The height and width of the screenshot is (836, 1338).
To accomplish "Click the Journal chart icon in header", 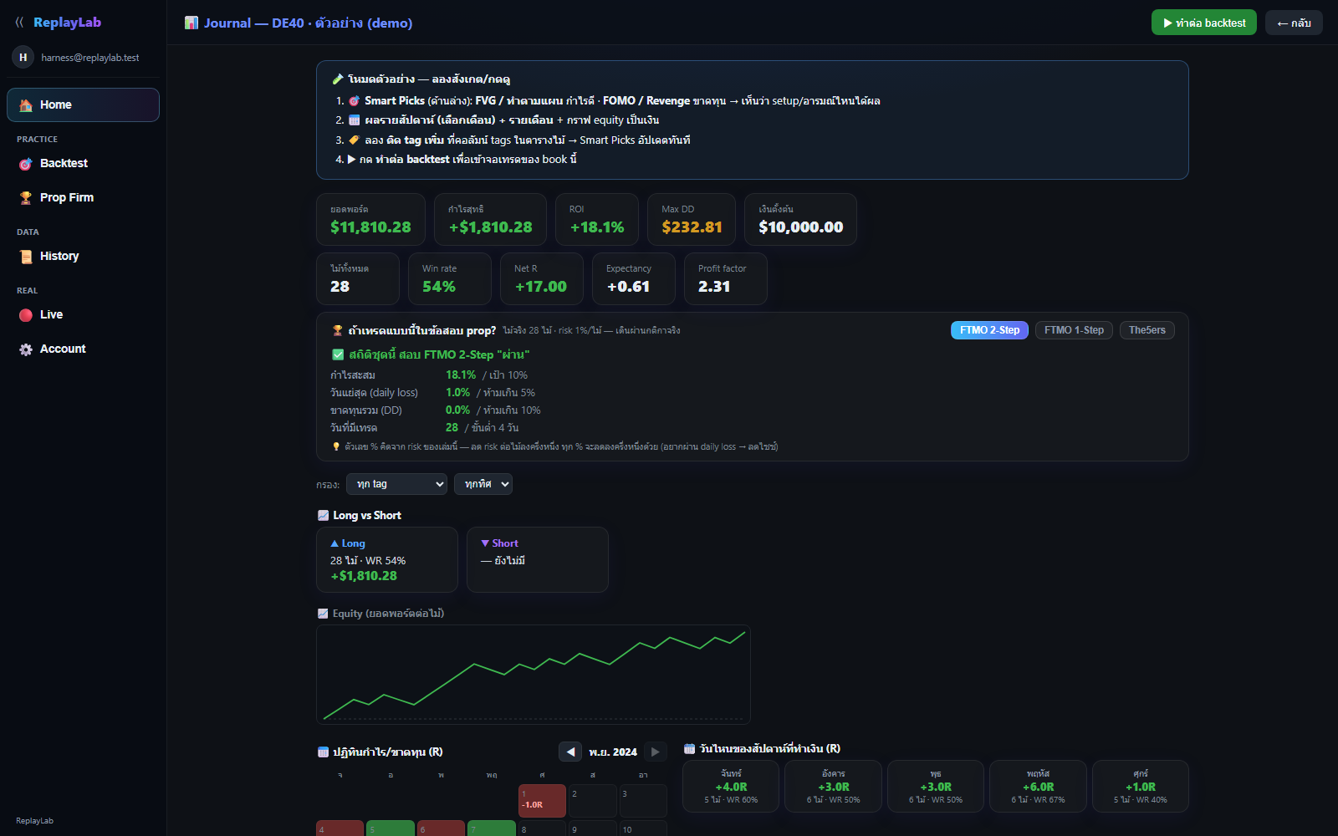I will [192, 23].
